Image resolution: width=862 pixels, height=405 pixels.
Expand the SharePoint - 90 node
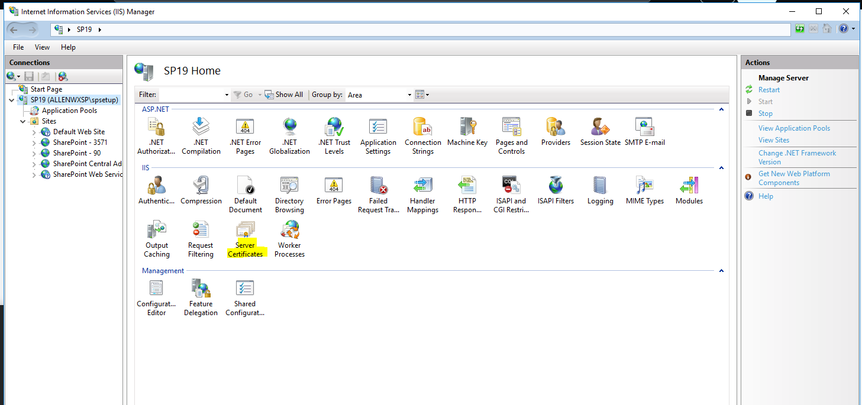[34, 153]
